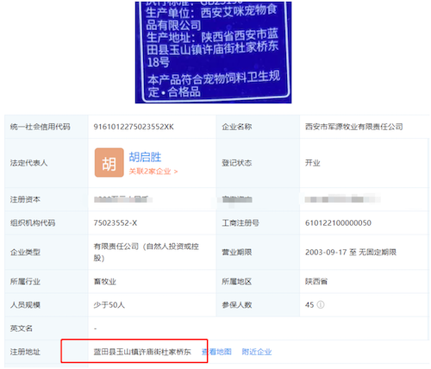
Task: Click the 所属地区 label cell
Action: 258,281
